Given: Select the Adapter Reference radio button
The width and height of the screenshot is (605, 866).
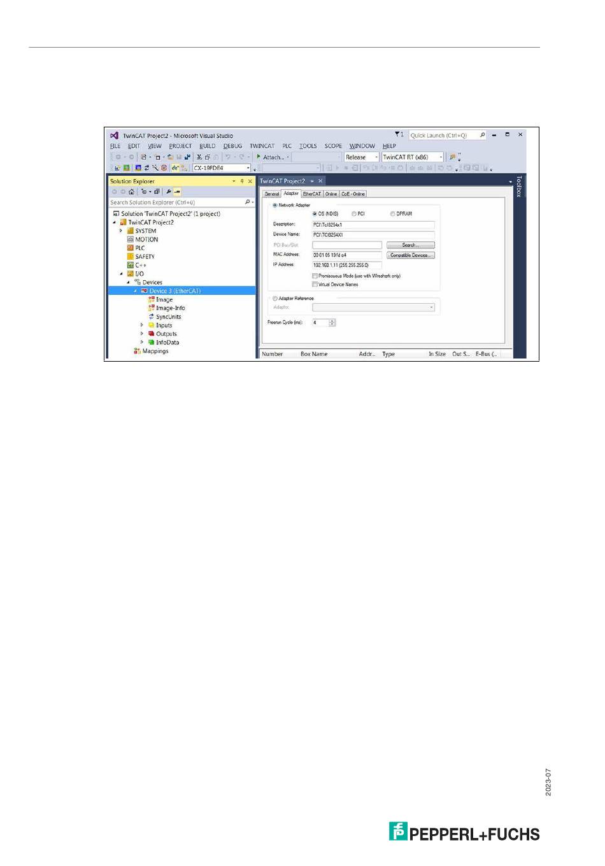Looking at the screenshot, I should pos(274,298).
